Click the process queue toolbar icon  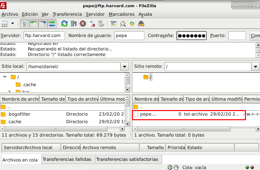click(74, 24)
